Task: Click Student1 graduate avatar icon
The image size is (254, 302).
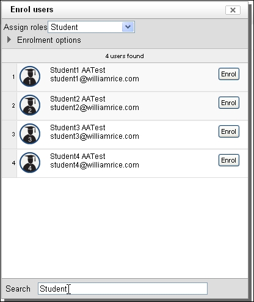Action: pos(30,76)
